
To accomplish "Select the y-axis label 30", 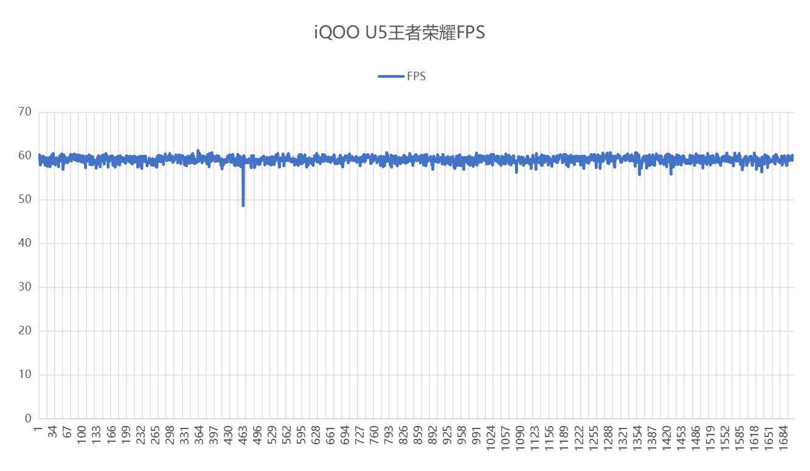I will coord(25,287).
